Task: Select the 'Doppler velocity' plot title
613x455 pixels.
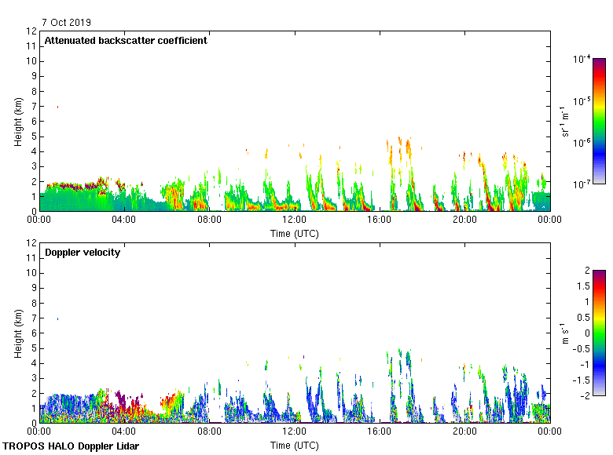Action: [83, 253]
